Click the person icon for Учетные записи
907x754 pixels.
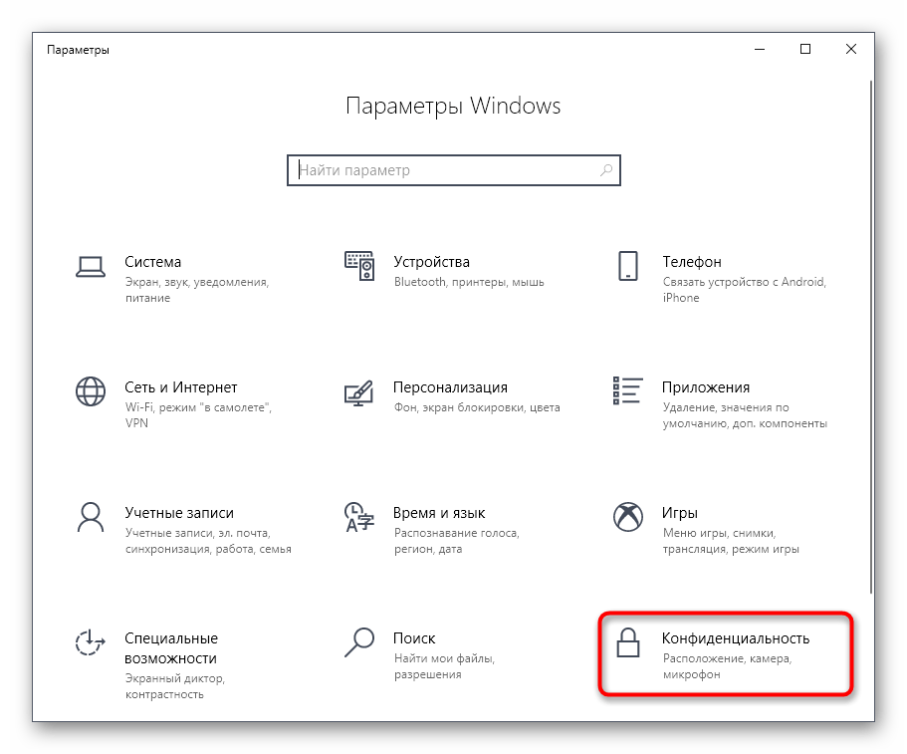[91, 517]
